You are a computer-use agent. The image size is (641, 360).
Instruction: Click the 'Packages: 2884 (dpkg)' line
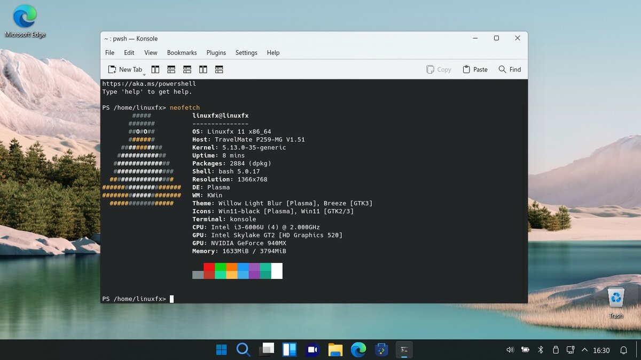pyautogui.click(x=232, y=164)
